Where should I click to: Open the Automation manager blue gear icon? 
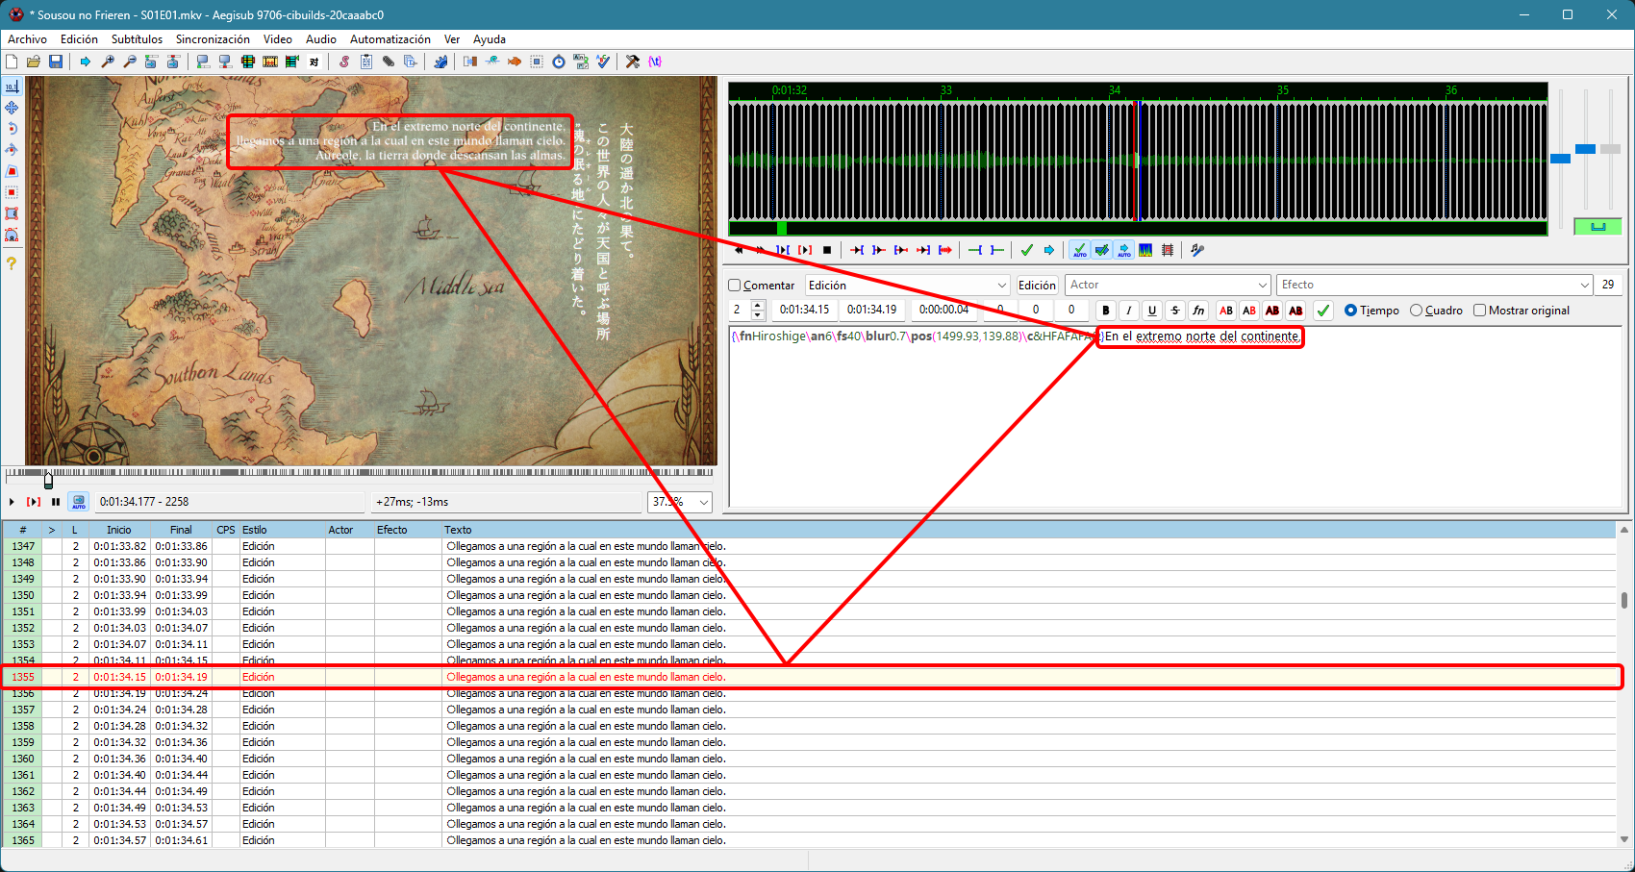pos(440,62)
